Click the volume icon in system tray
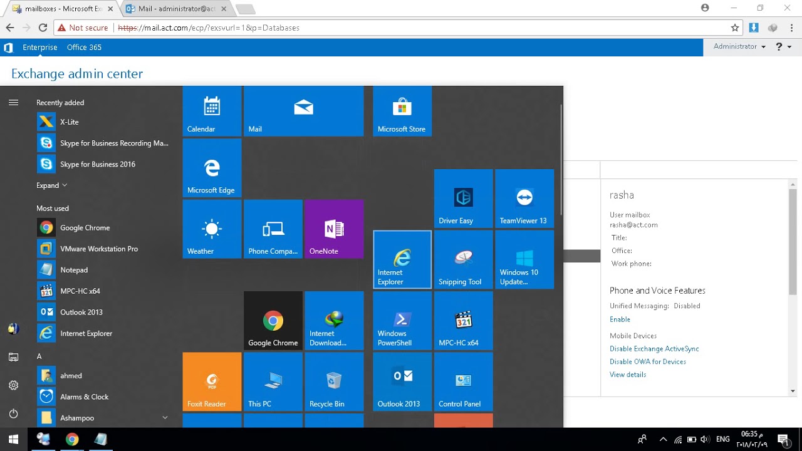 tap(705, 440)
